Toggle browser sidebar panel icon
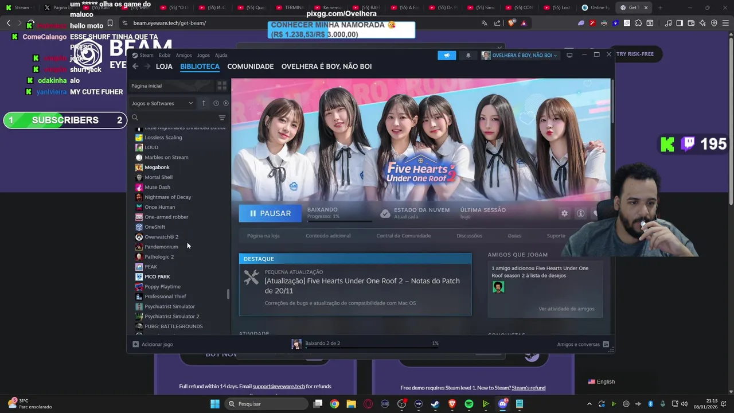Viewport: 734px width, 413px height. pos(680,23)
